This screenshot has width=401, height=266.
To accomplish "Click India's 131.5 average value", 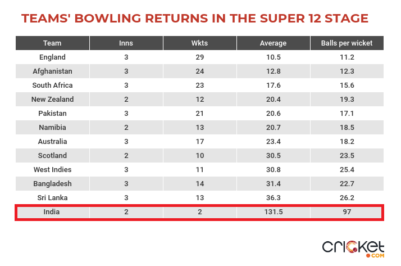I will 274,212.
